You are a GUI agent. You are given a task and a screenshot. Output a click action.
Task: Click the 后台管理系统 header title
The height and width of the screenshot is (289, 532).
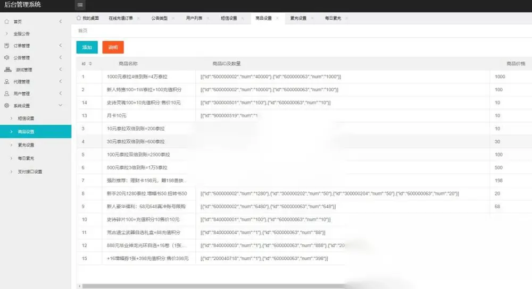pos(22,5)
